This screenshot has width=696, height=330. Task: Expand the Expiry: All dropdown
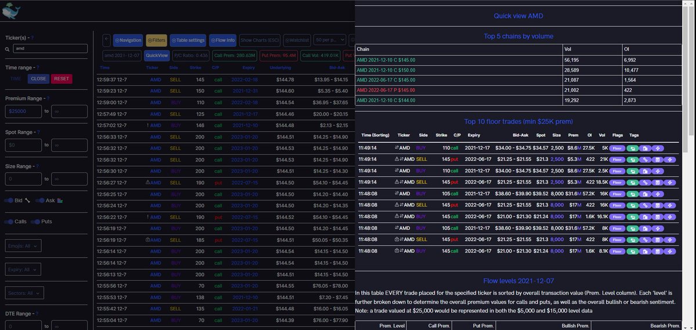point(22,269)
